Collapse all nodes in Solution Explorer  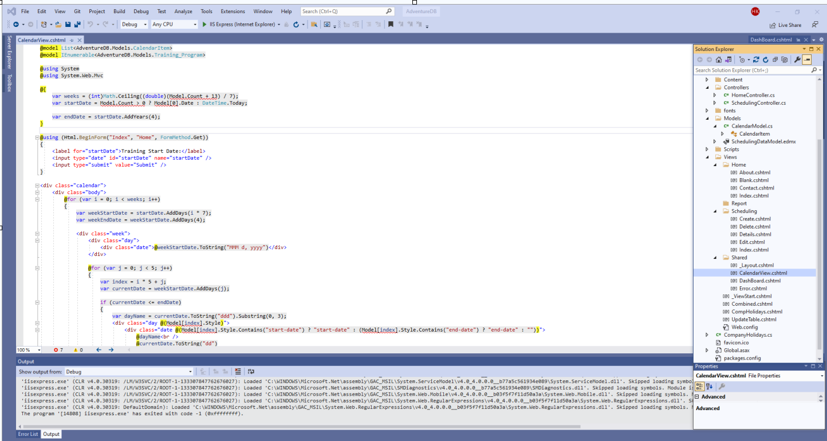[775, 59]
